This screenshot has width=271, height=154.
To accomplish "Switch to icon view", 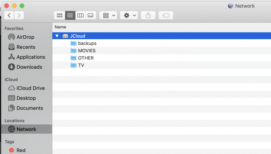I will tap(60, 15).
